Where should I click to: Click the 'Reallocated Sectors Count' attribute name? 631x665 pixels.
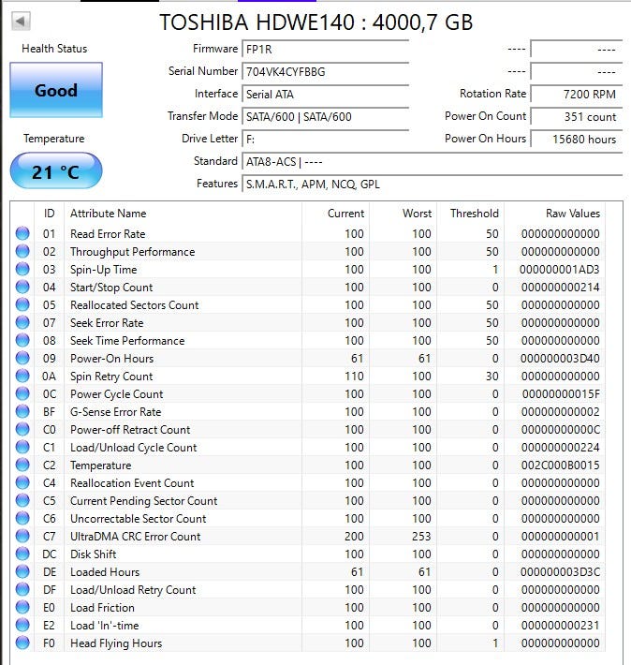pyautogui.click(x=135, y=305)
